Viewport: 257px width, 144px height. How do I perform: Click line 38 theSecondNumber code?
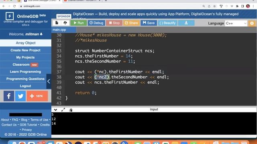129,77
